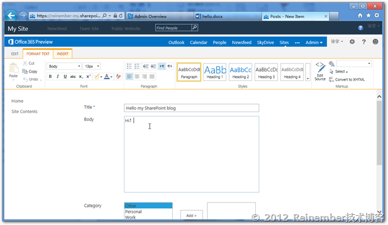This screenshot has height=225, width=388.
Task: Click in the Title input field
Action: (192, 108)
